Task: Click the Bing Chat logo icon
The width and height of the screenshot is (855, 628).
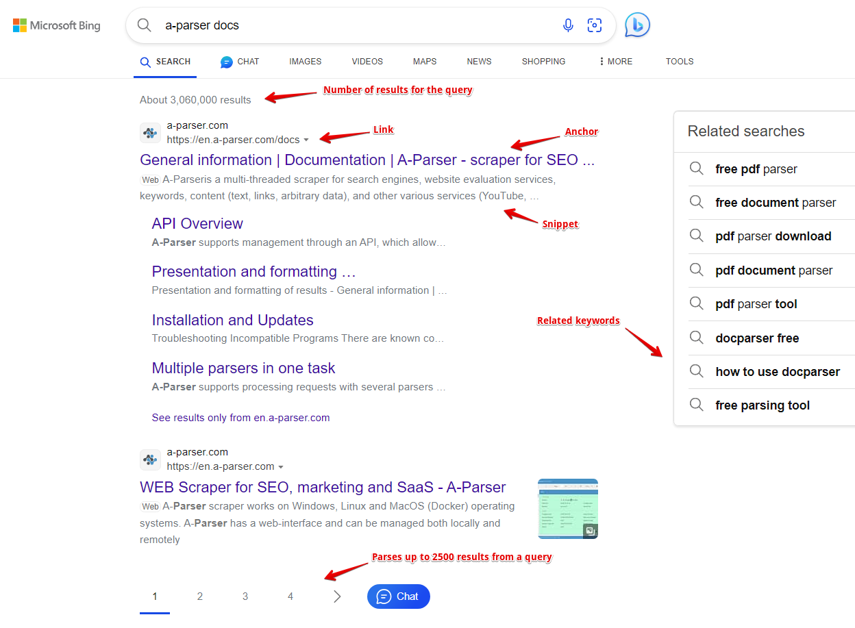Action: [x=638, y=25]
